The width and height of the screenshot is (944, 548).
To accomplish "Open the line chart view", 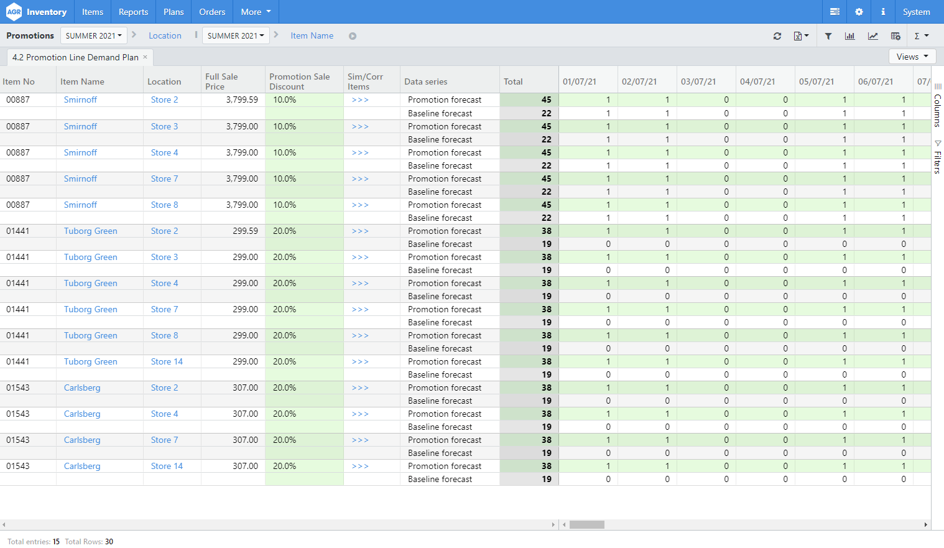I will pos(872,35).
